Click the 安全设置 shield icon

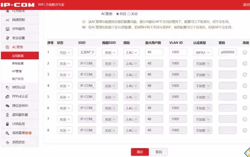coord(7,38)
